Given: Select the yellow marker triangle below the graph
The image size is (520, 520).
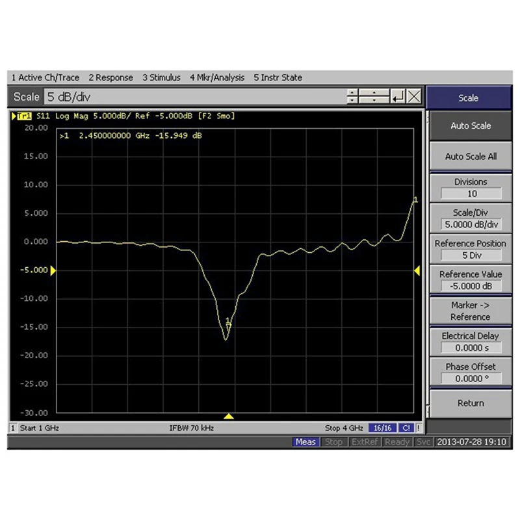Looking at the screenshot, I should coord(228,415).
